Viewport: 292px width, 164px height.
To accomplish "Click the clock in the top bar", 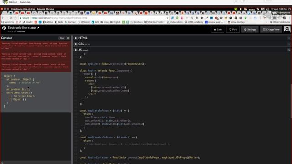I will coord(279,9).
